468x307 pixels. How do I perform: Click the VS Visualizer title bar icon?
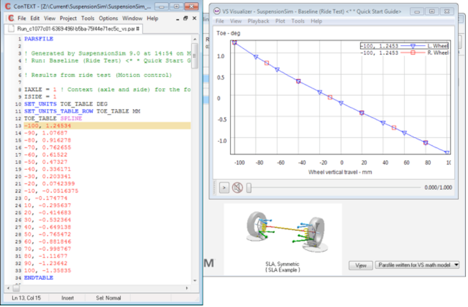[217, 11]
